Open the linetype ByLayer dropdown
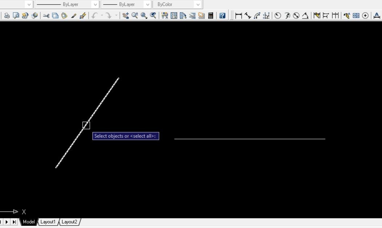 click(95, 4)
